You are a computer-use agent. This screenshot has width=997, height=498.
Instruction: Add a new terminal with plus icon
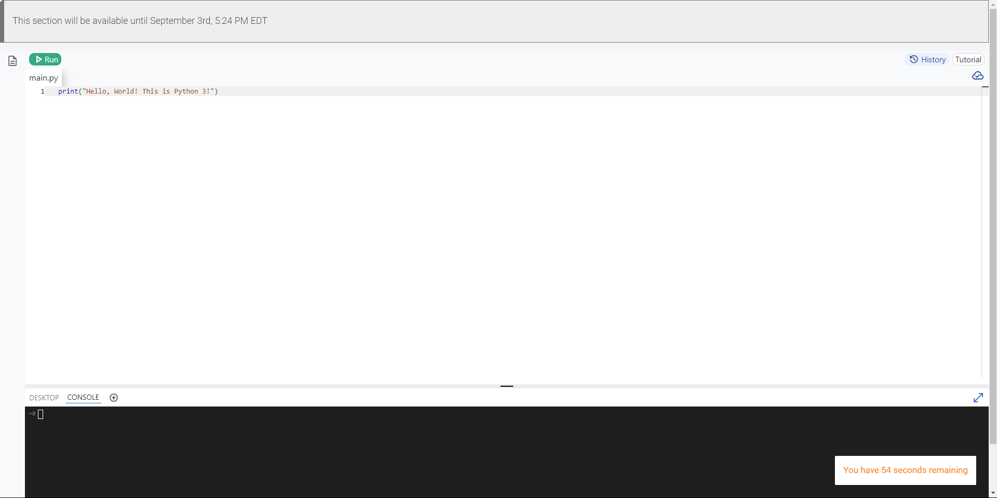114,398
